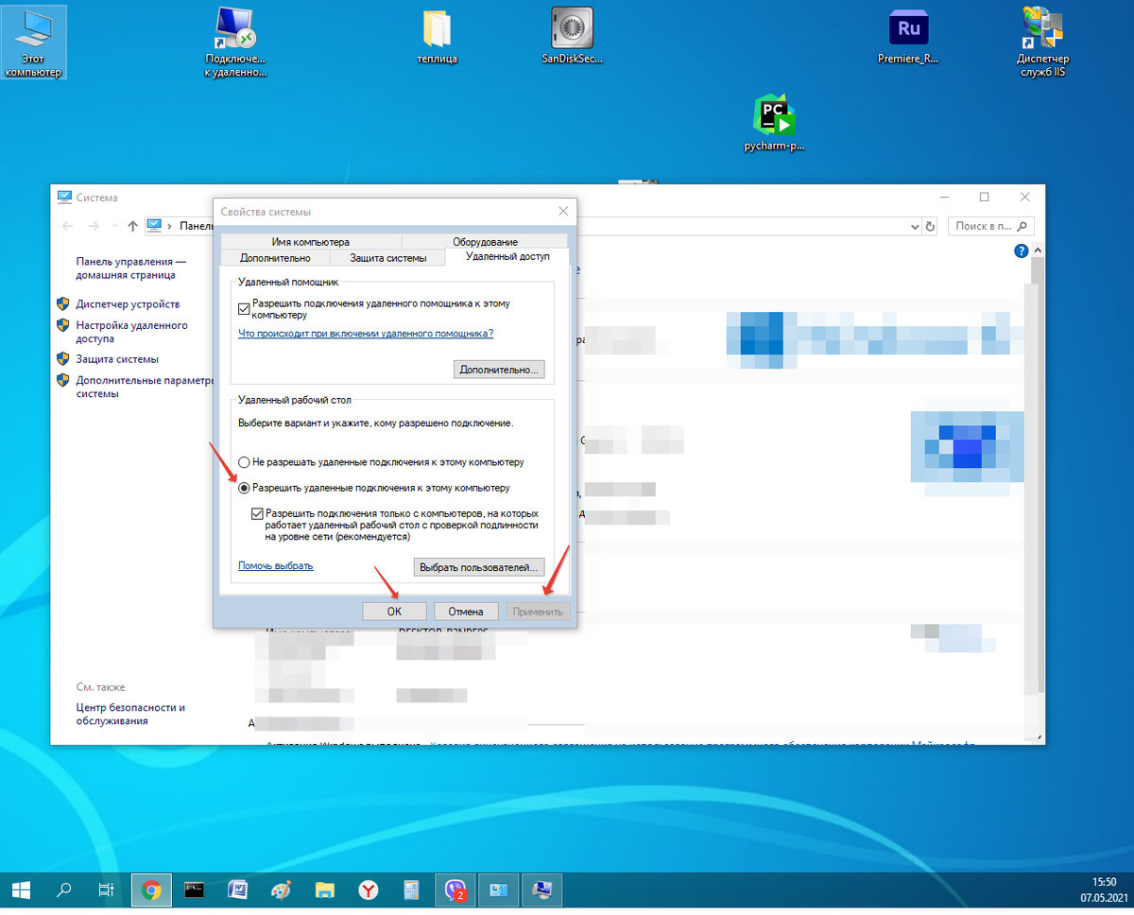Go back in the System window
The height and width of the screenshot is (915, 1134).
coord(67,226)
